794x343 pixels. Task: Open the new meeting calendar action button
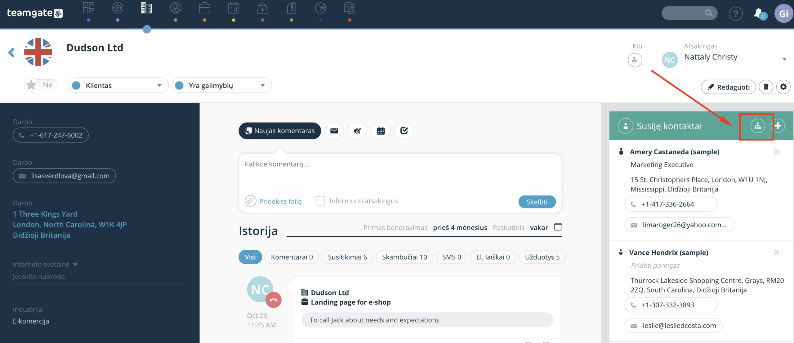(x=381, y=131)
